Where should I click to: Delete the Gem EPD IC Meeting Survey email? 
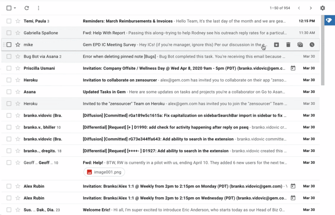coord(288,45)
